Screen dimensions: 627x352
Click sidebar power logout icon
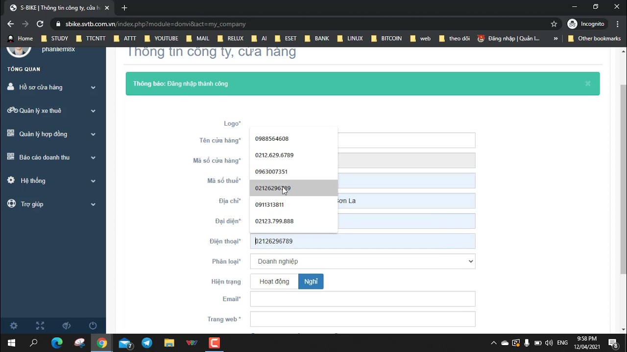tap(93, 326)
